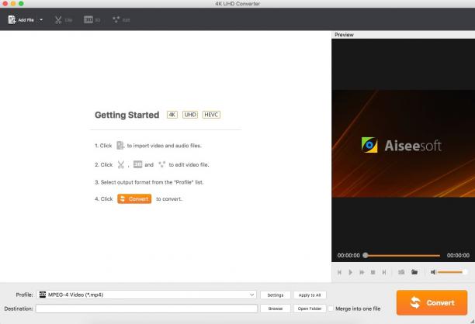Enable Merge into one file checkbox
475x324 pixels.
pyautogui.click(x=331, y=308)
